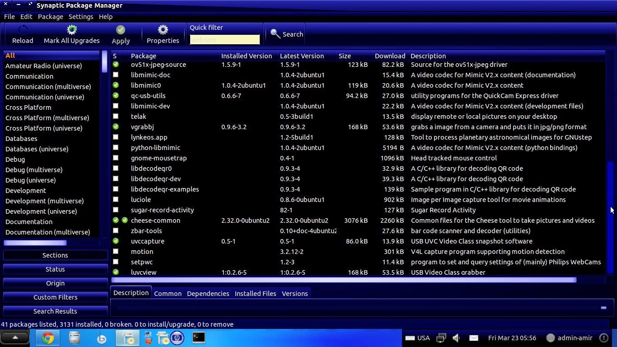The height and width of the screenshot is (347, 617).
Task: Mark the libmimic-dev package checkbox
Action: [116, 106]
